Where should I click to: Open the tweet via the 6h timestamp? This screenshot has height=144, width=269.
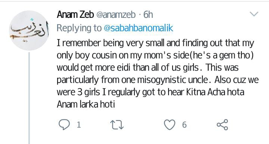[148, 15]
